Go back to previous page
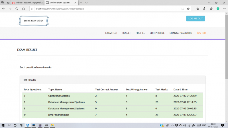 pyautogui.click(x=3, y=9)
